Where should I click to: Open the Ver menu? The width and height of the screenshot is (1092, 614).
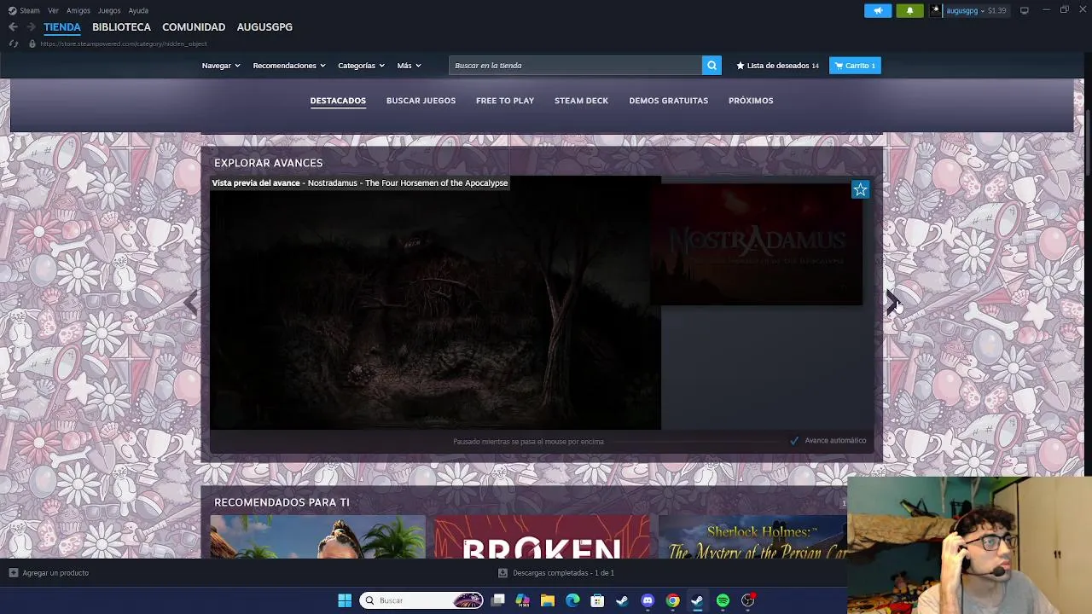pyautogui.click(x=53, y=10)
